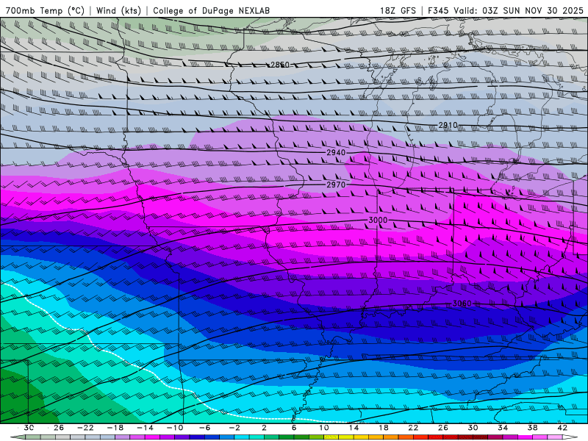
Task: Click the '700mb Temp (°C)' title text
Action: (45, 10)
